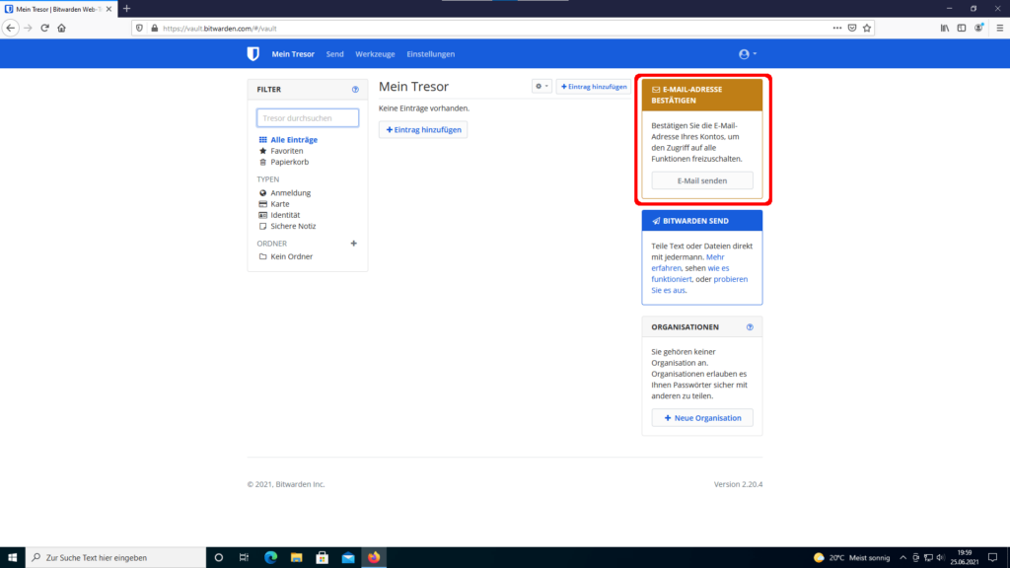Image resolution: width=1010 pixels, height=568 pixels.
Task: Click the Neue Organisation button
Action: pos(702,418)
